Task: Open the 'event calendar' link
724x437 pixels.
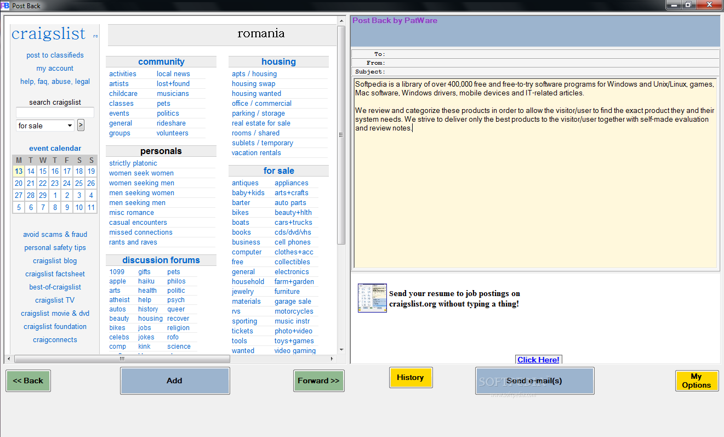Action: (x=55, y=148)
